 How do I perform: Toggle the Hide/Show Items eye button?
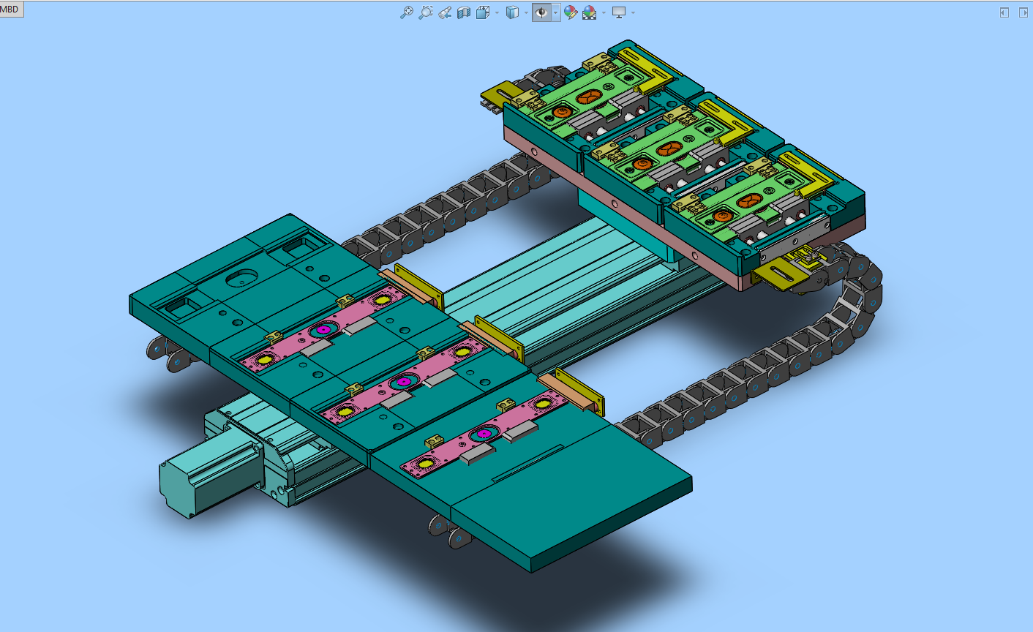541,12
